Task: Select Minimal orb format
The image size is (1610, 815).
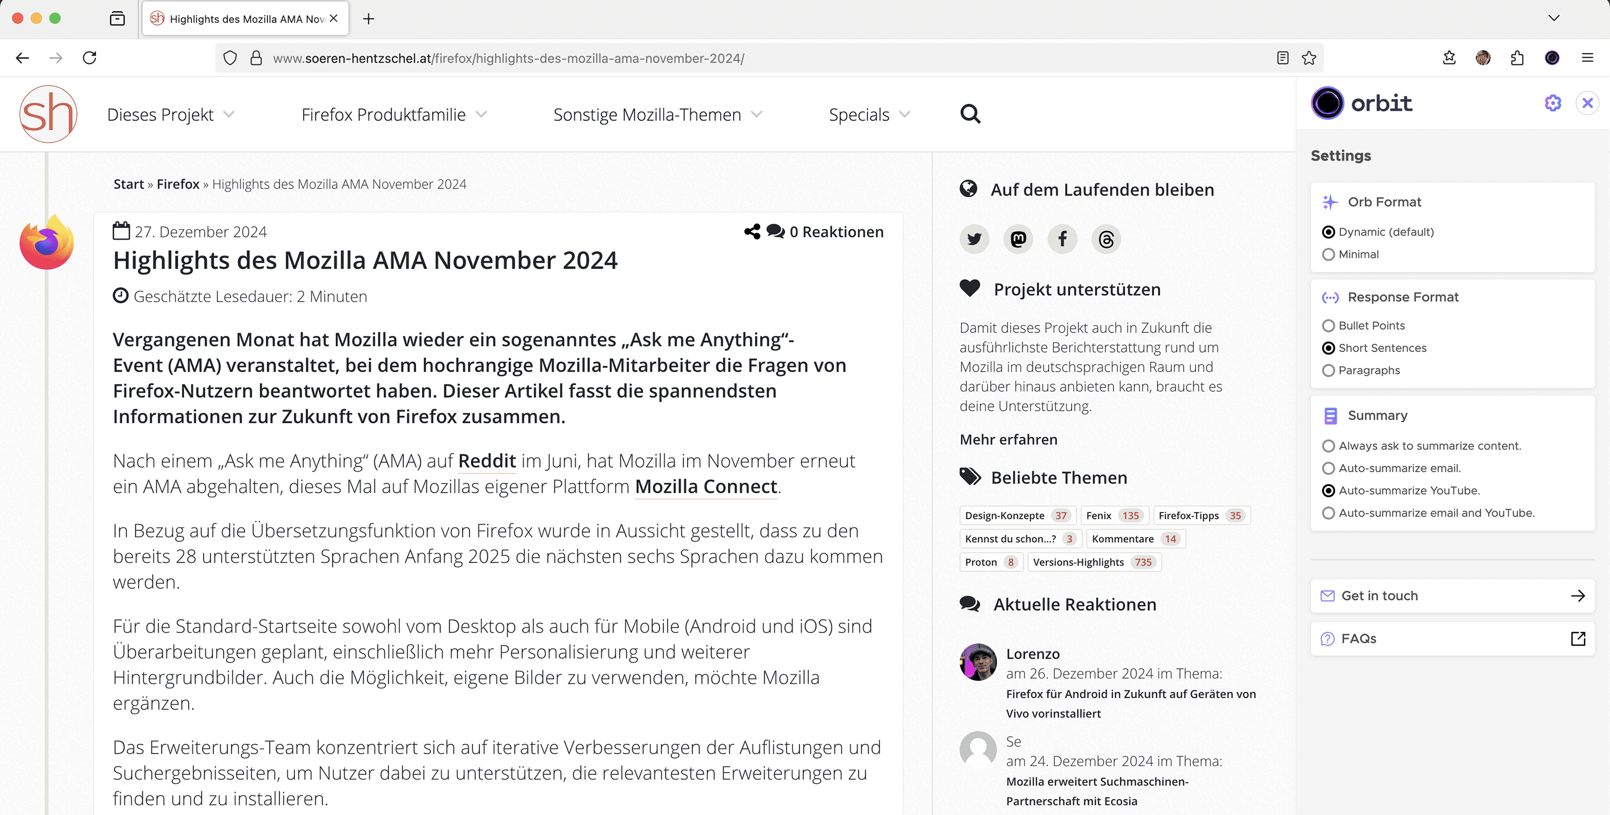Action: point(1329,254)
